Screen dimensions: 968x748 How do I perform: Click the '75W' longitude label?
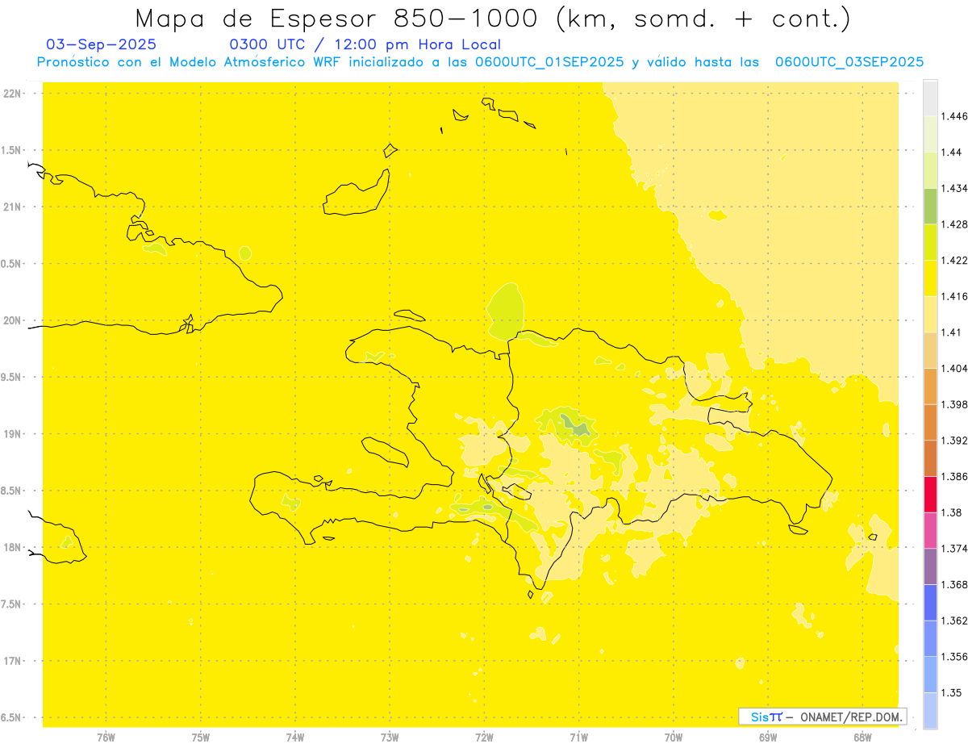(x=201, y=737)
